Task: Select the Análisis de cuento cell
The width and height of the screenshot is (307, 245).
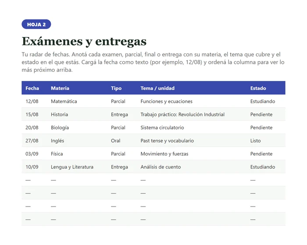Action: [x=161, y=167]
